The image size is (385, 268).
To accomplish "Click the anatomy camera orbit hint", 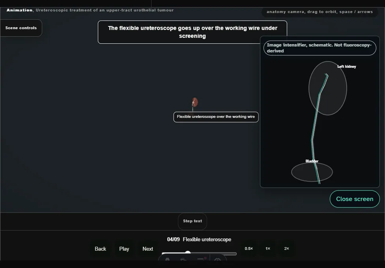I will point(320,12).
